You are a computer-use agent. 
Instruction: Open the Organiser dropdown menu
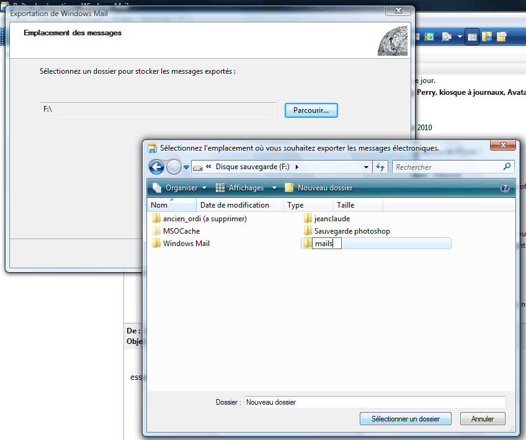click(x=180, y=188)
